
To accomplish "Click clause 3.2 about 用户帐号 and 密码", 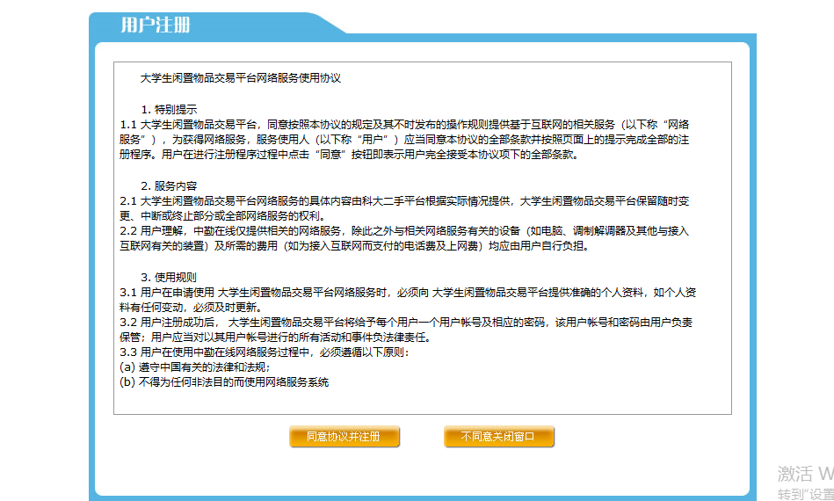I will (406, 330).
